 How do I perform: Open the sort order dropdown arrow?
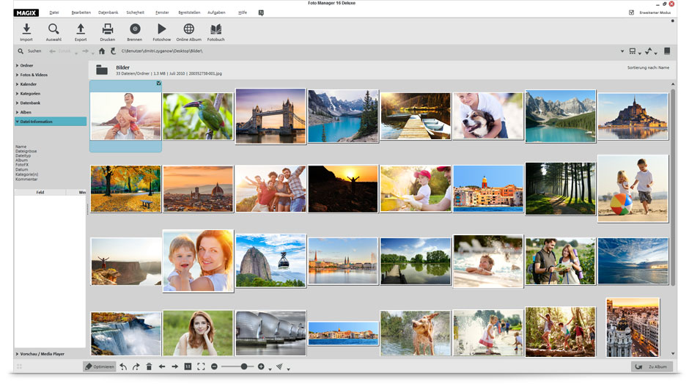click(655, 53)
